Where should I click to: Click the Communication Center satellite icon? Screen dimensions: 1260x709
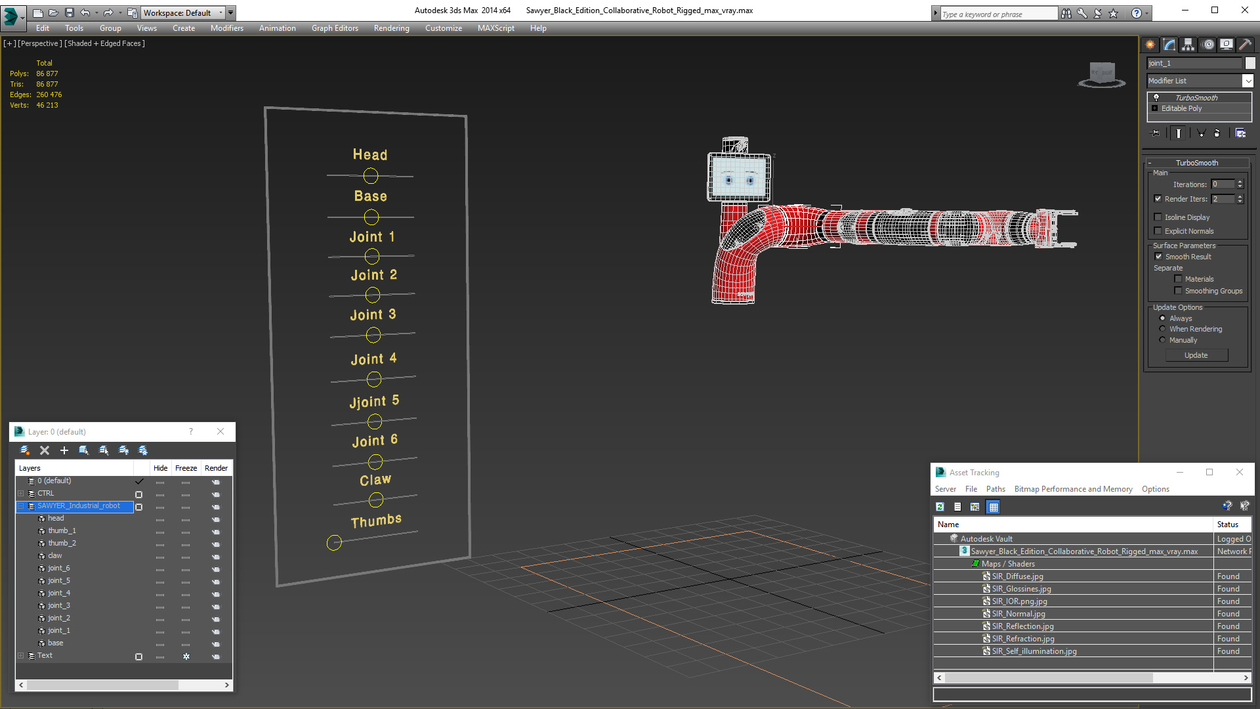pos(1097,13)
